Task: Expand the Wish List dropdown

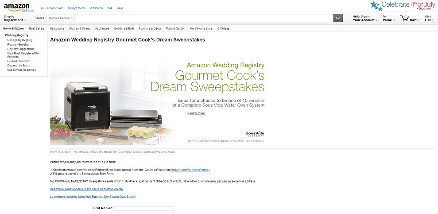Action: pos(429,19)
